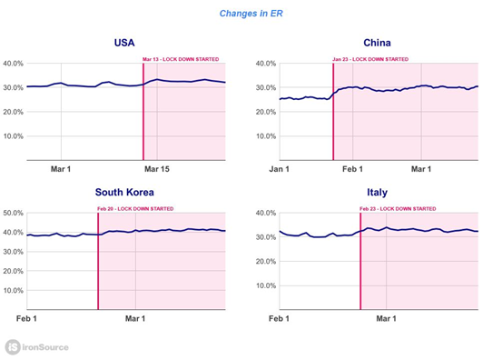Click the ironSource logo icon
Screen dimensions: 502x360
coord(13,347)
